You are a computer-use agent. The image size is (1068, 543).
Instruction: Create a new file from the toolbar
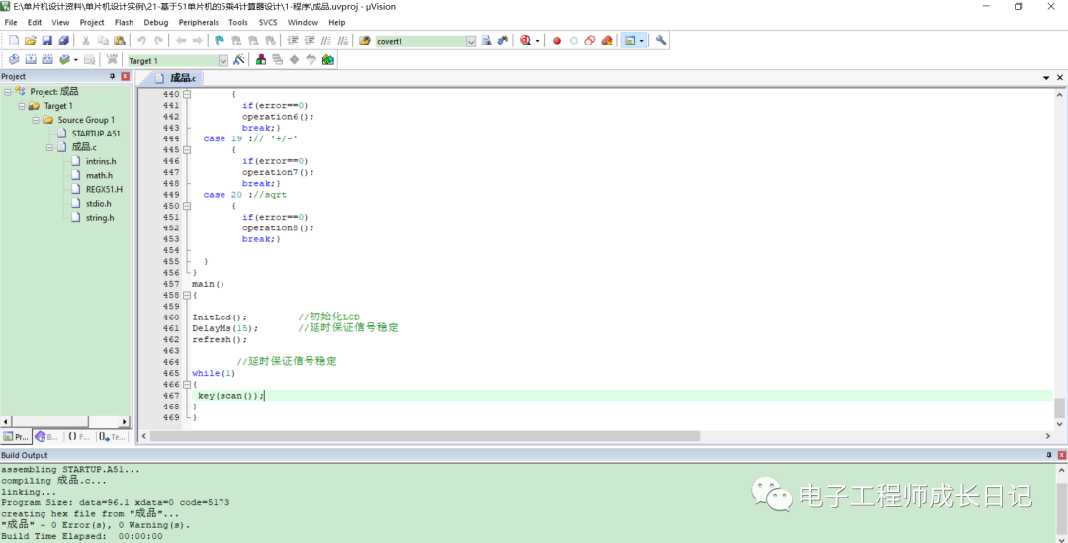pyautogui.click(x=14, y=41)
